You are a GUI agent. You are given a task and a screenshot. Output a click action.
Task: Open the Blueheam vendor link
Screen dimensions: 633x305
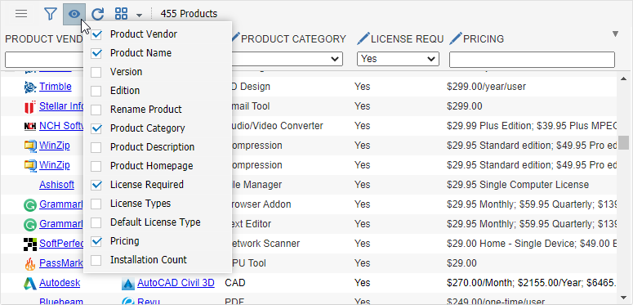[x=61, y=302]
